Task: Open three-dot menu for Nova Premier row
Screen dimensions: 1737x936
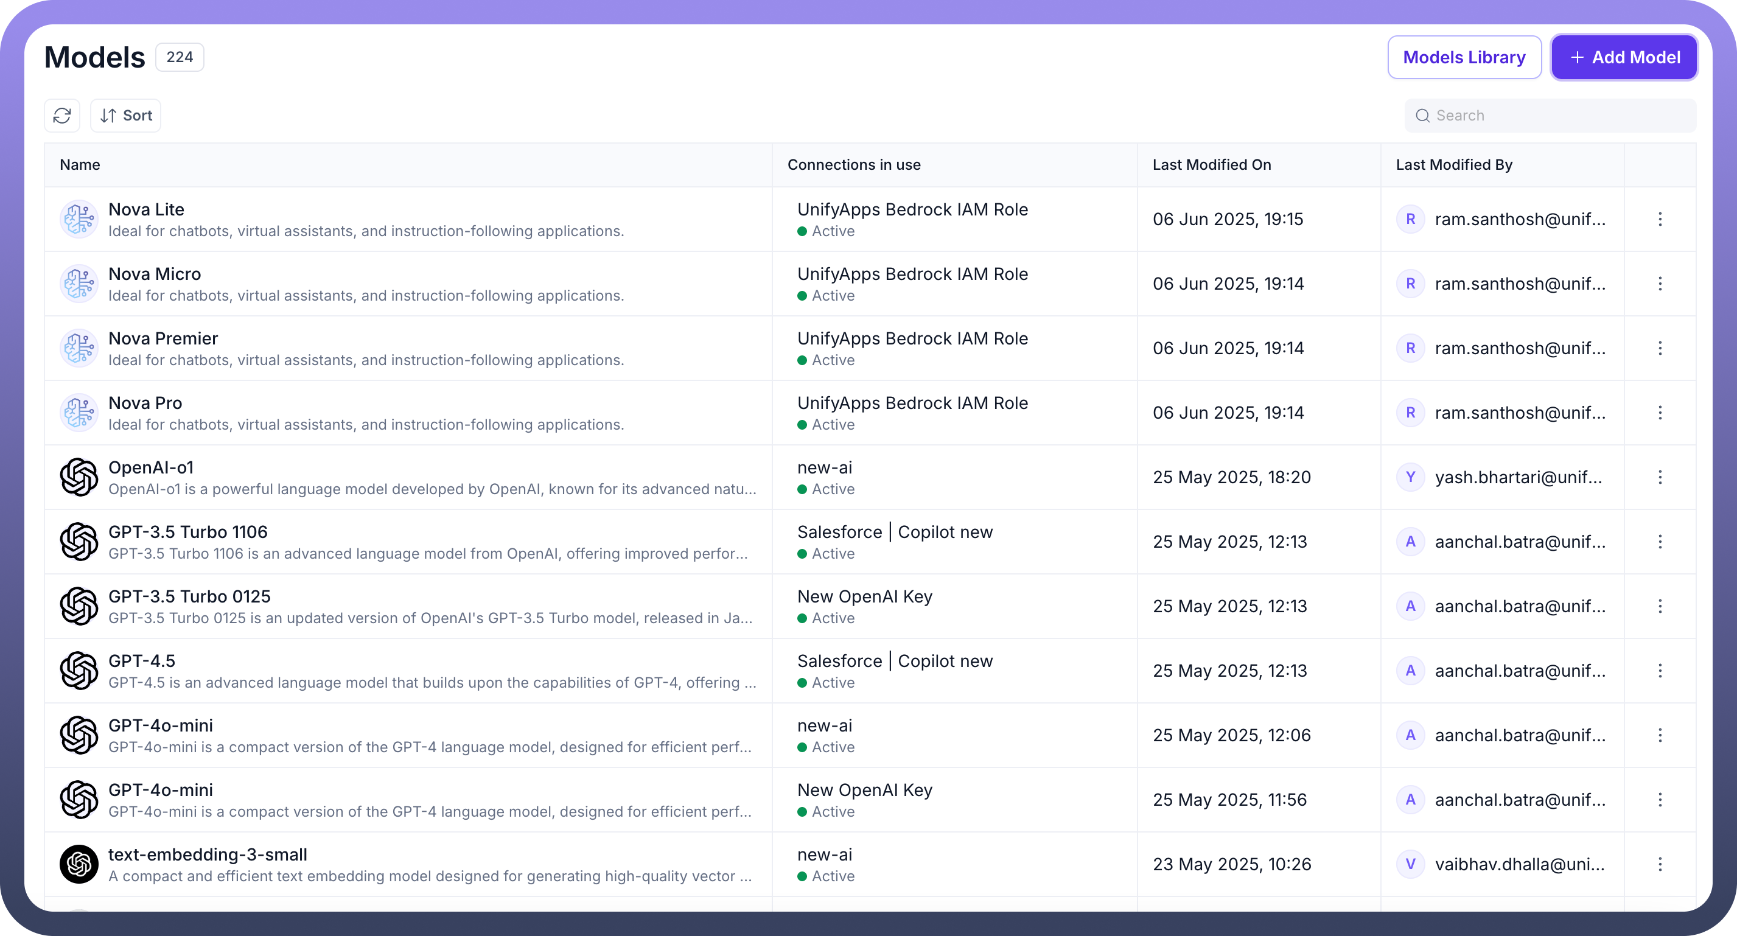Action: tap(1660, 348)
